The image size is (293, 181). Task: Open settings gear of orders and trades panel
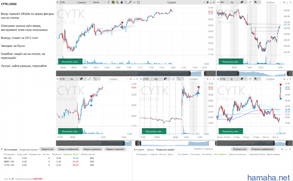point(282,149)
